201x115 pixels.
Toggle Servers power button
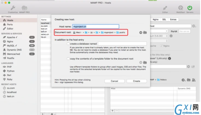click(x=190, y=10)
